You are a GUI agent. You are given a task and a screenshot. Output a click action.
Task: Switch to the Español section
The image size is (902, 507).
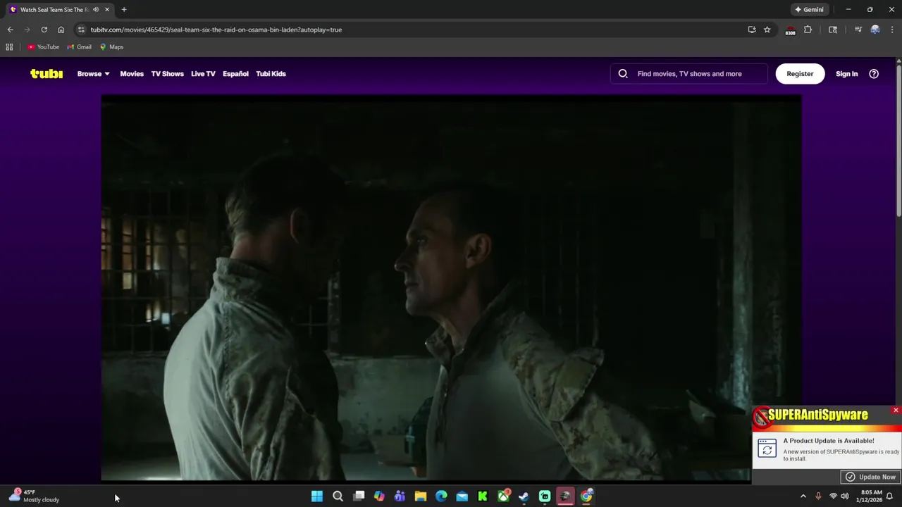click(235, 73)
